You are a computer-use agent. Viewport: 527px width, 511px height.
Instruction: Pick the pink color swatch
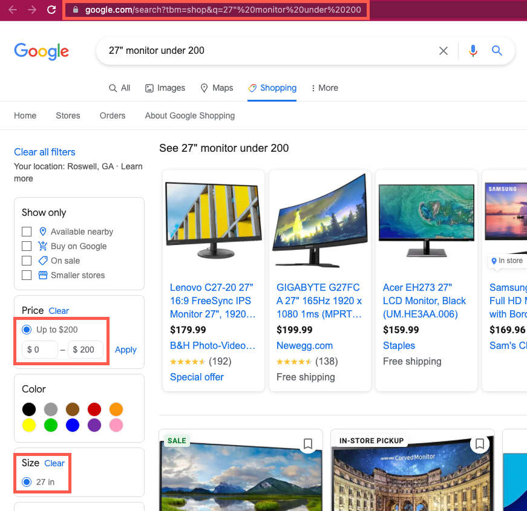tap(116, 425)
